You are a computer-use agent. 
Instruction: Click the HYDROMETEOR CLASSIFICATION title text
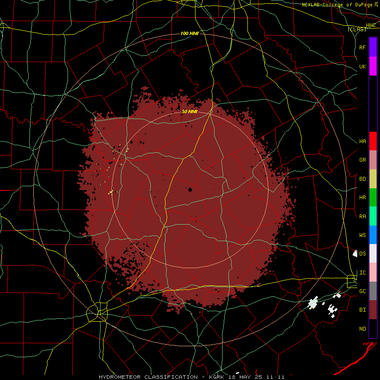[148, 377]
